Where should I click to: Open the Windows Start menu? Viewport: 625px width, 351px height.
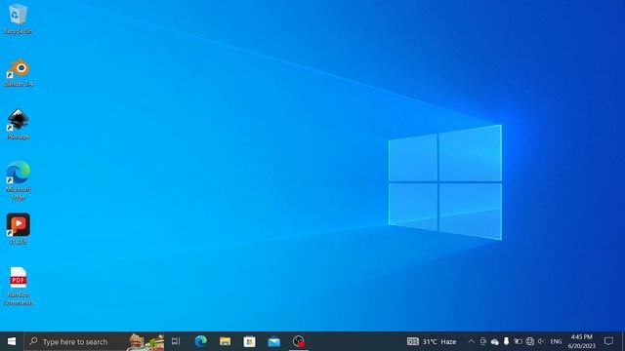pos(12,341)
